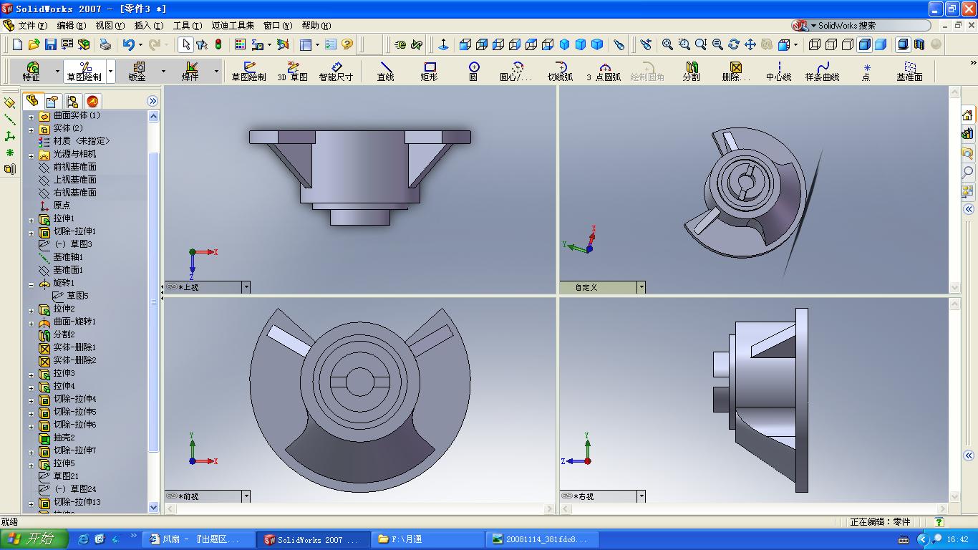
Task: Click the Zoom to Fit magnifier icon
Action: point(667,44)
